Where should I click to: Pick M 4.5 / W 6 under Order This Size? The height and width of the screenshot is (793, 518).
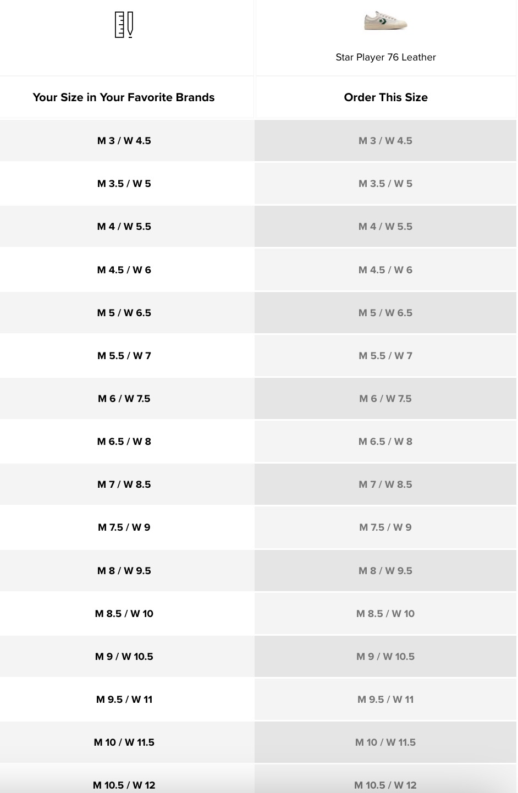click(385, 270)
